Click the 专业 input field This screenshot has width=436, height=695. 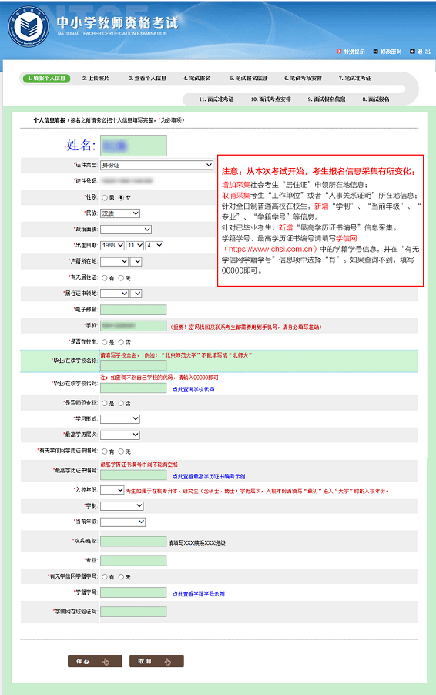pos(133,561)
